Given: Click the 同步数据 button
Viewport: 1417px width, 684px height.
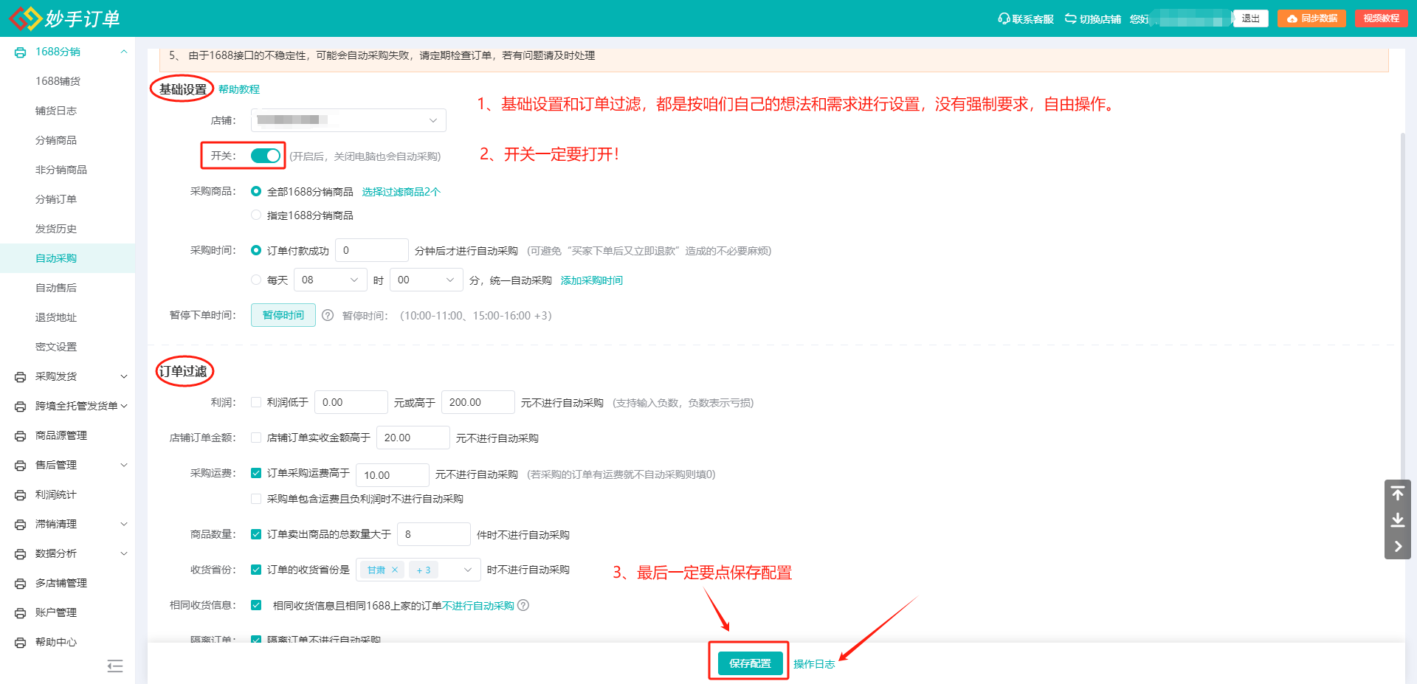Looking at the screenshot, I should click(1311, 18).
